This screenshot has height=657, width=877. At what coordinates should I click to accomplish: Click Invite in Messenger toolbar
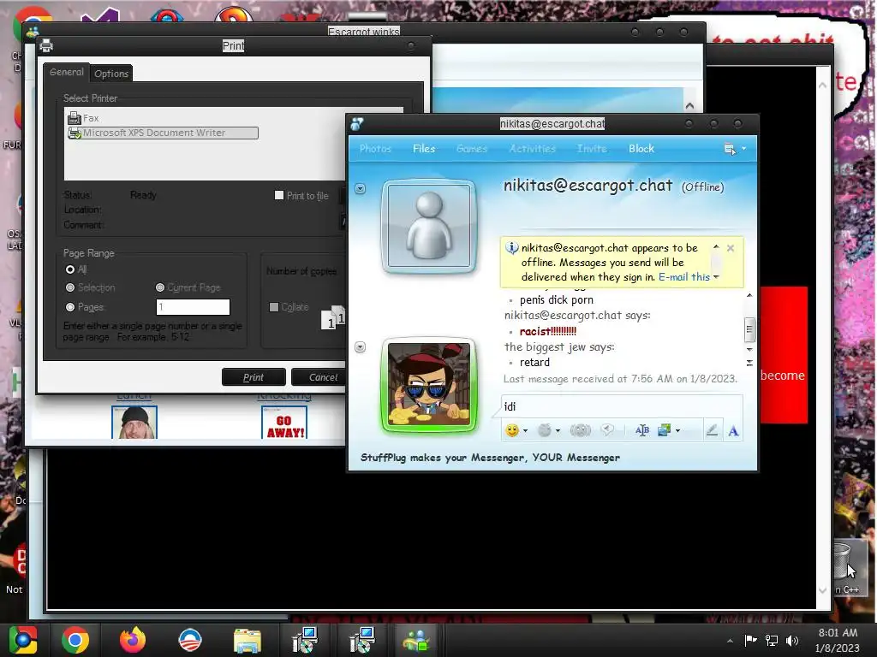pyautogui.click(x=592, y=149)
